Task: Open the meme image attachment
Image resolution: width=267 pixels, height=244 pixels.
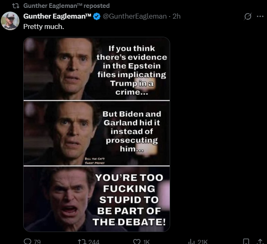Action: (x=96, y=134)
